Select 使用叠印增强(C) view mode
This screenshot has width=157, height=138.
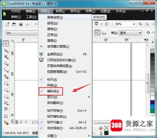coord(65,47)
